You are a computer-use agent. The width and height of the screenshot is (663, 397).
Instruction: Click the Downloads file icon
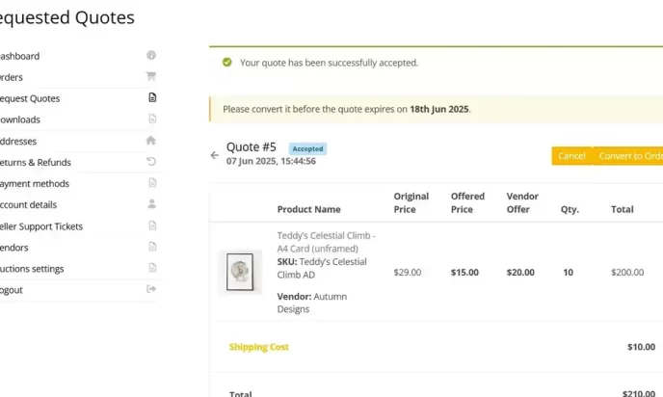point(152,119)
